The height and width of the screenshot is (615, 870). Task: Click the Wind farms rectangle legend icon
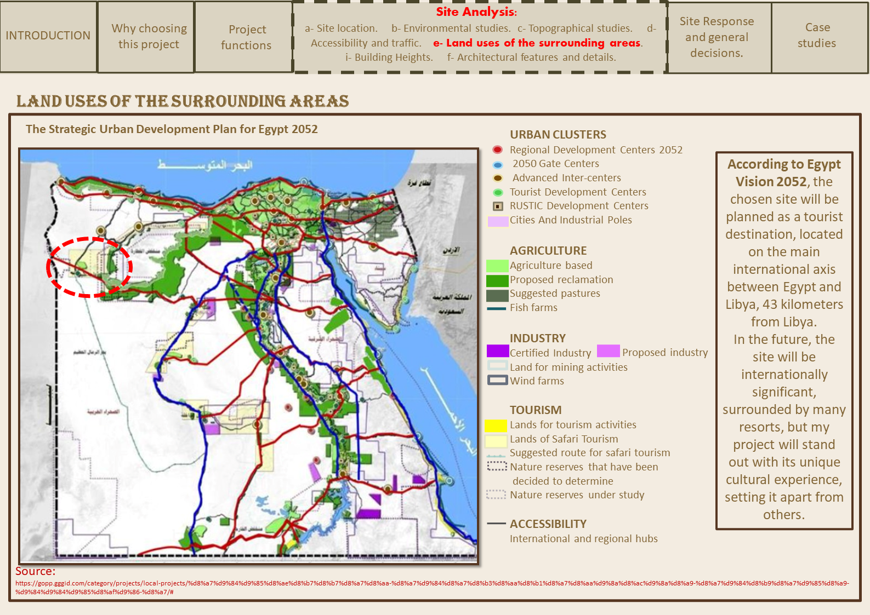tap(497, 380)
